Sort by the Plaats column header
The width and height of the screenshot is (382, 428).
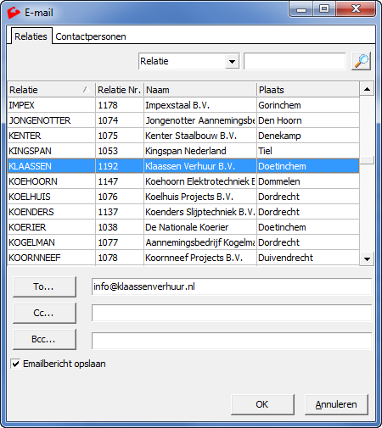(308, 90)
